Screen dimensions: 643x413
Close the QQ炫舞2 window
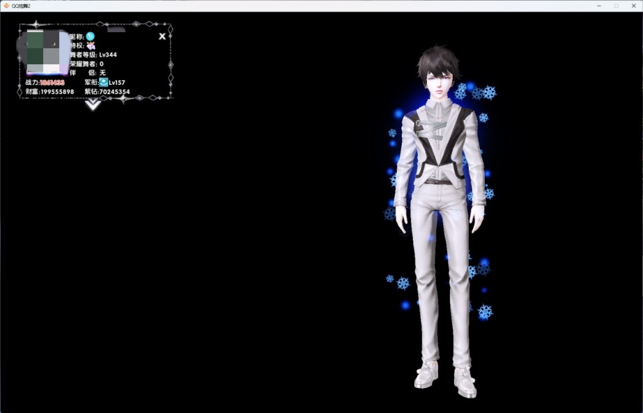click(x=633, y=6)
